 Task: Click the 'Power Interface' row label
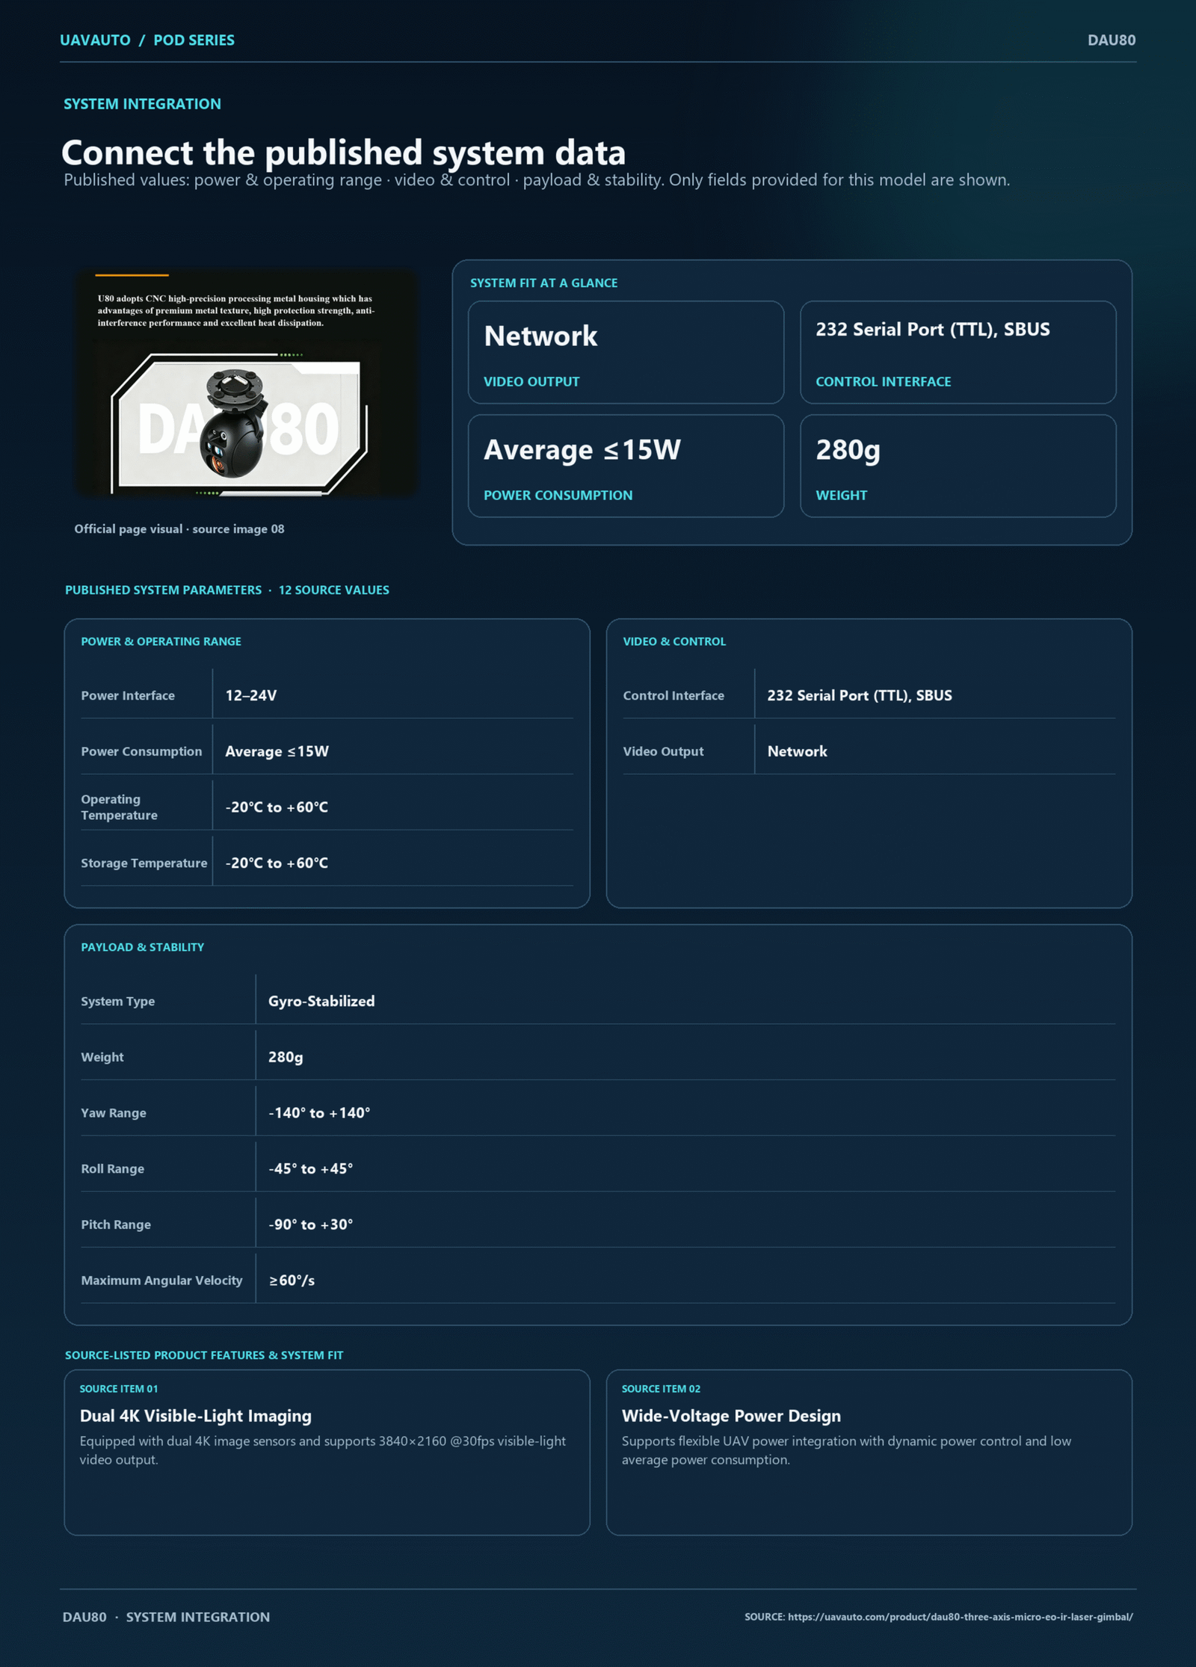(128, 695)
